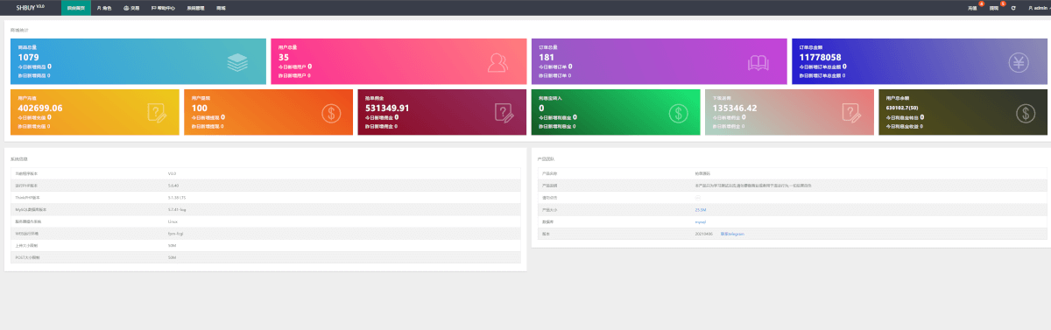Click the layers icon on the 1079 card
The width and height of the screenshot is (1051, 330).
(x=237, y=63)
